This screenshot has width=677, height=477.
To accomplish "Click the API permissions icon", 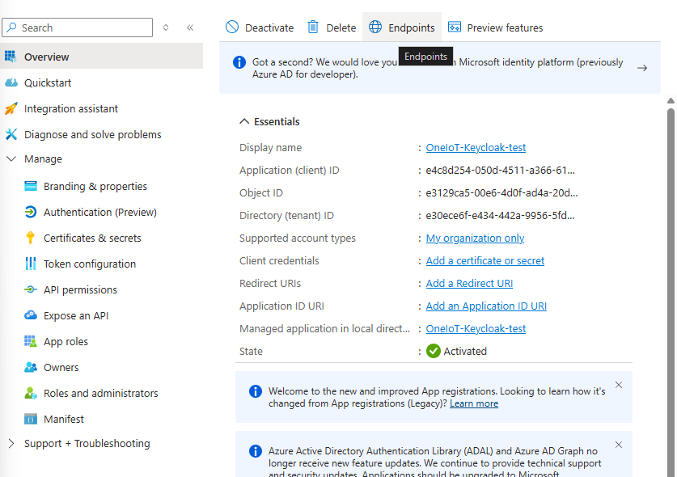I will click(x=31, y=289).
